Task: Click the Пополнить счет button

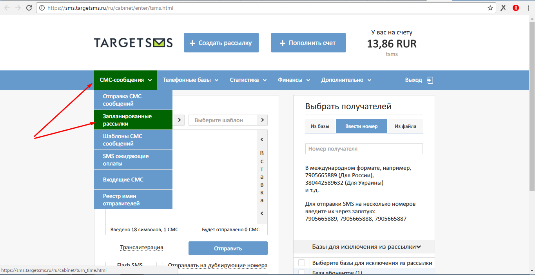Action: [x=308, y=43]
